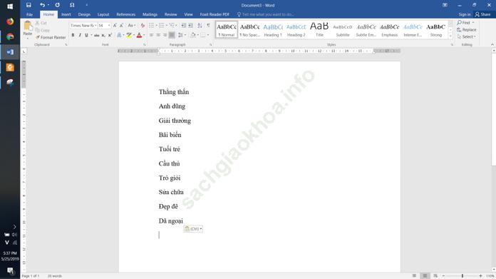Click Replace in the Editing group
Viewport: 496px width, 279px height.
(467, 30)
